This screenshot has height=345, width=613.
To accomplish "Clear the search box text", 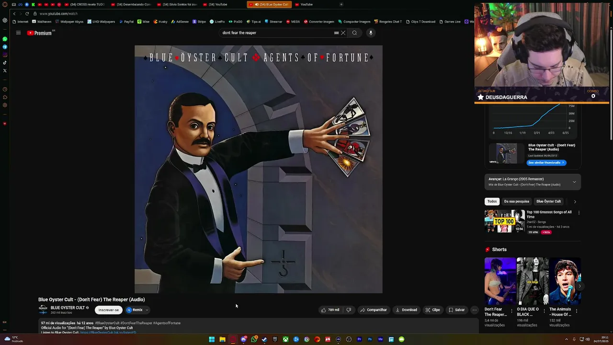I will pos(343,33).
